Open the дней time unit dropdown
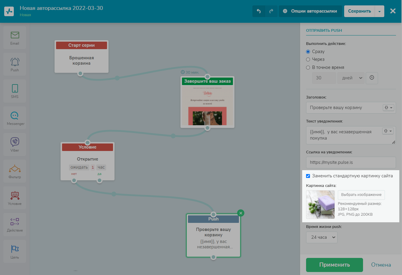Screen dimensions: 402x275 click(351, 78)
